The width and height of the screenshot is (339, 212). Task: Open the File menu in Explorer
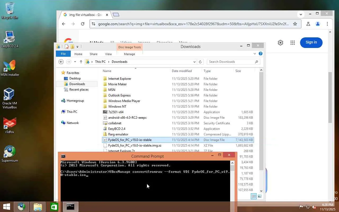63,54
